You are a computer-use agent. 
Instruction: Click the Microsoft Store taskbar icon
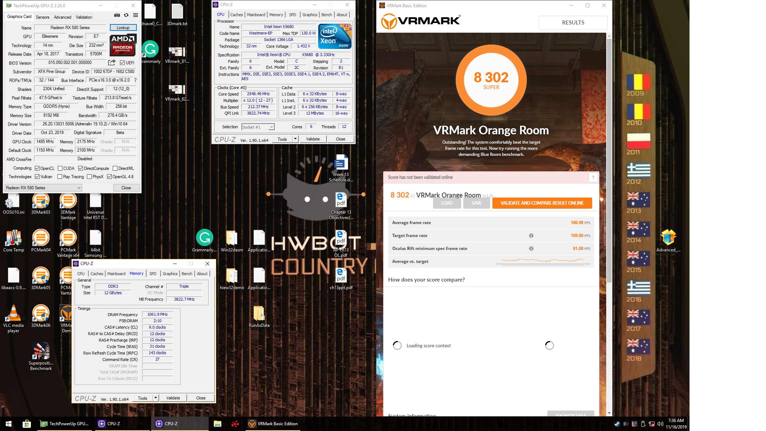27,424
